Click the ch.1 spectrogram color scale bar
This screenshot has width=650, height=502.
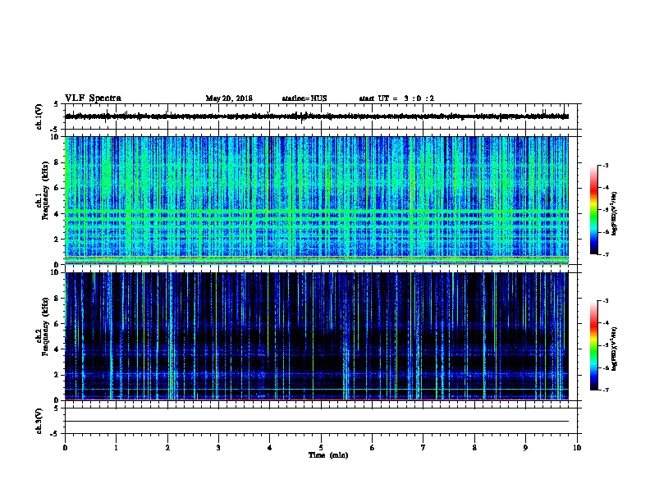coord(594,210)
